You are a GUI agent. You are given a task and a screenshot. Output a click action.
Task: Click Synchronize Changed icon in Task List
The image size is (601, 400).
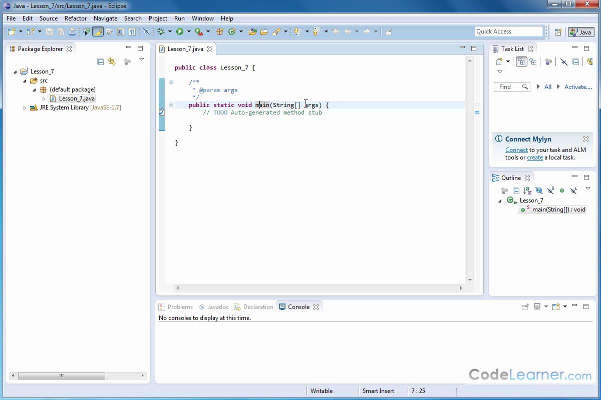tap(590, 61)
